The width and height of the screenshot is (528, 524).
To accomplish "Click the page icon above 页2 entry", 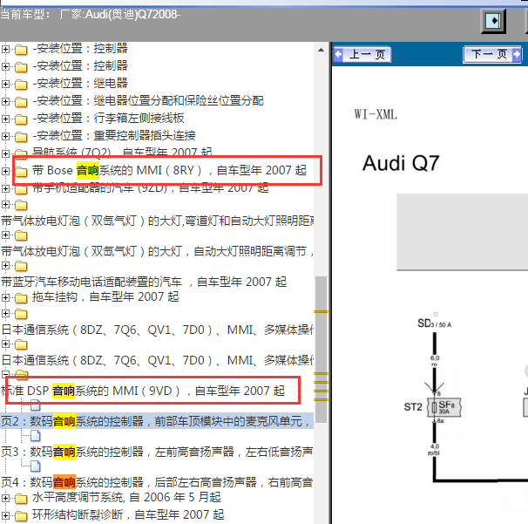I will click(x=36, y=405).
